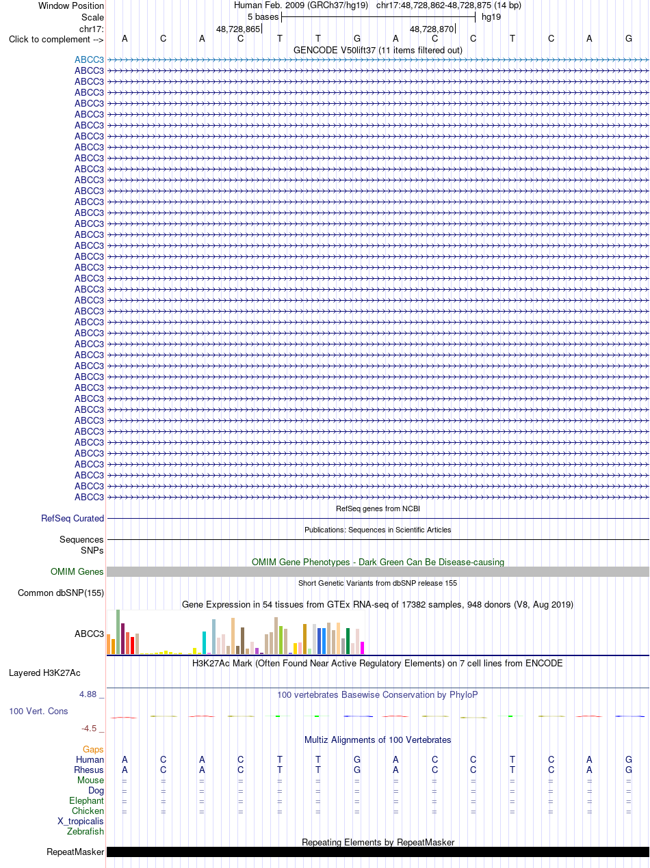Click the Human alignment row label
This screenshot has width=650, height=868.
click(90, 759)
